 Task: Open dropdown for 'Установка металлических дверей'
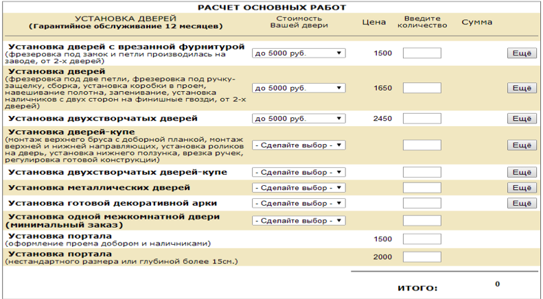(299, 188)
